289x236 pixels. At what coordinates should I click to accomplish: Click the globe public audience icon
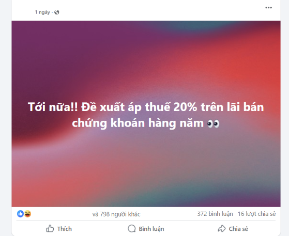57,12
